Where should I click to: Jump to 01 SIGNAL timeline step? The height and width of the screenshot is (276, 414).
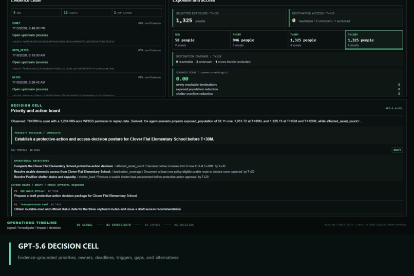84,225
